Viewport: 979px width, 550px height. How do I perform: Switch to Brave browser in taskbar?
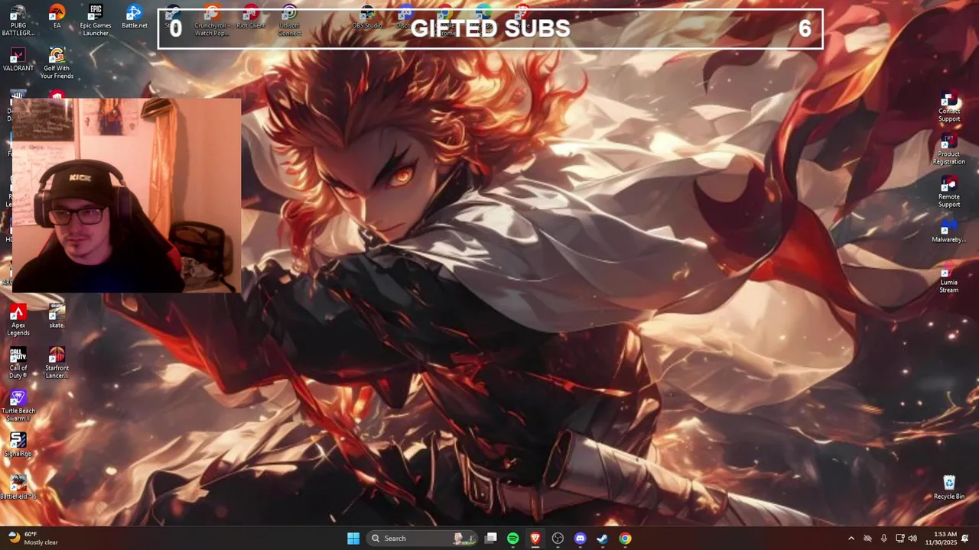(535, 539)
